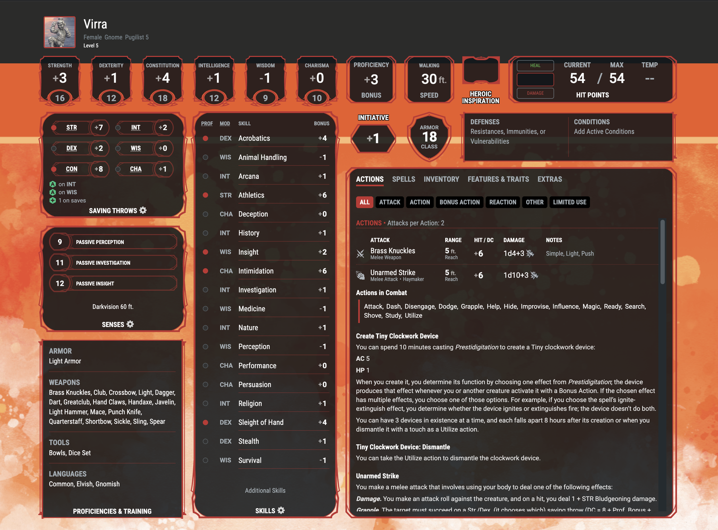Click Virra's character portrait
This screenshot has height=530, width=718.
[60, 32]
